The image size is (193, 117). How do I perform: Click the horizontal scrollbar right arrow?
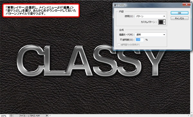188,116
